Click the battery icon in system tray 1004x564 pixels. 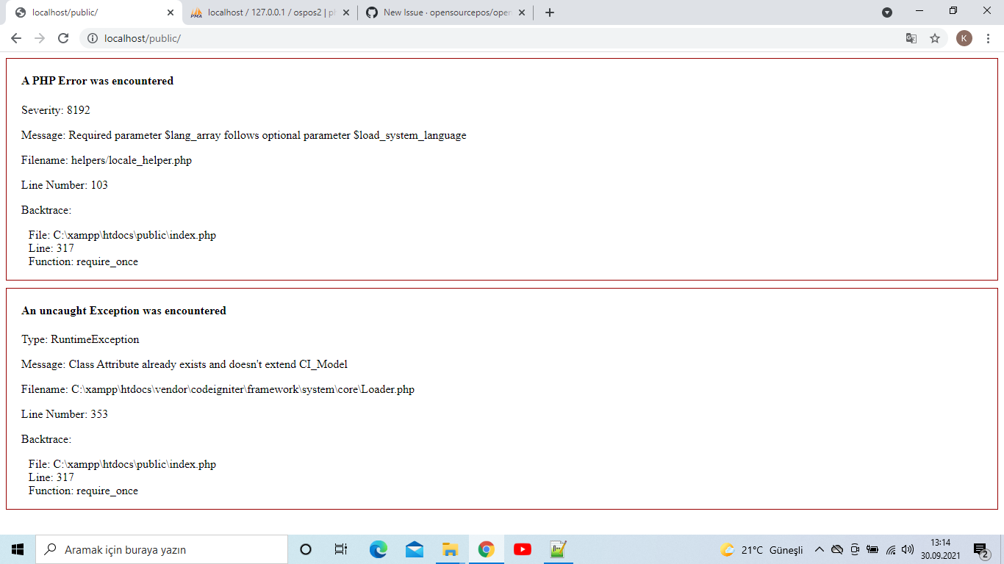coord(873,549)
